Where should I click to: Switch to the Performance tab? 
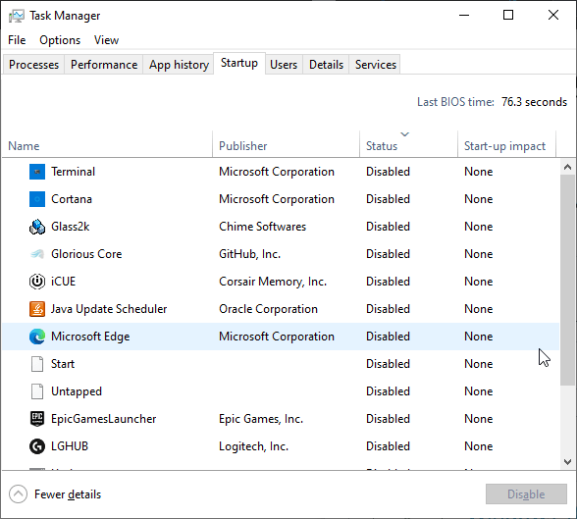tap(104, 65)
